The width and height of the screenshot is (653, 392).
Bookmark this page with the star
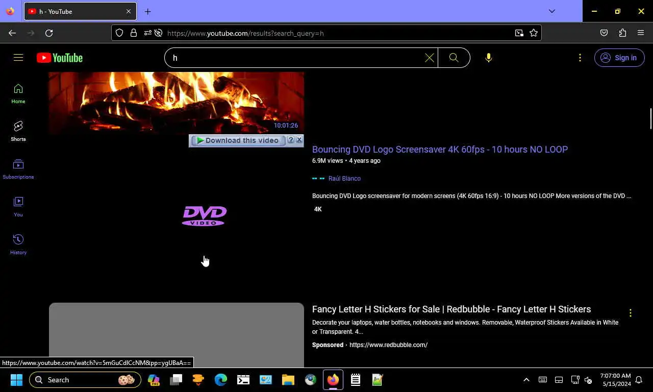[534, 33]
